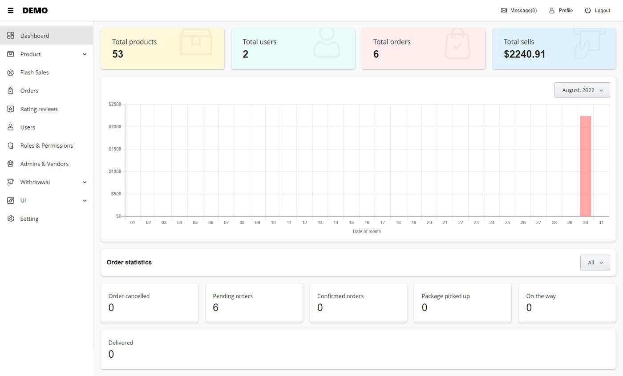Expand the UI menu chevron
This screenshot has width=623, height=376.
(x=85, y=201)
